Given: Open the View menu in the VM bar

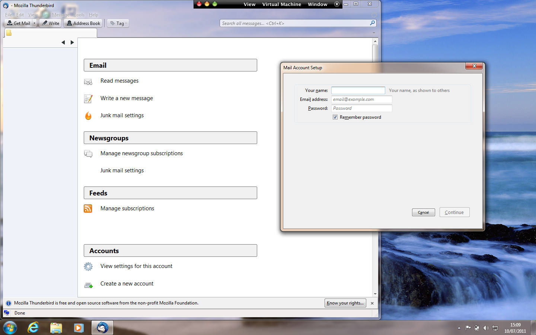Looking at the screenshot, I should tap(249, 4).
